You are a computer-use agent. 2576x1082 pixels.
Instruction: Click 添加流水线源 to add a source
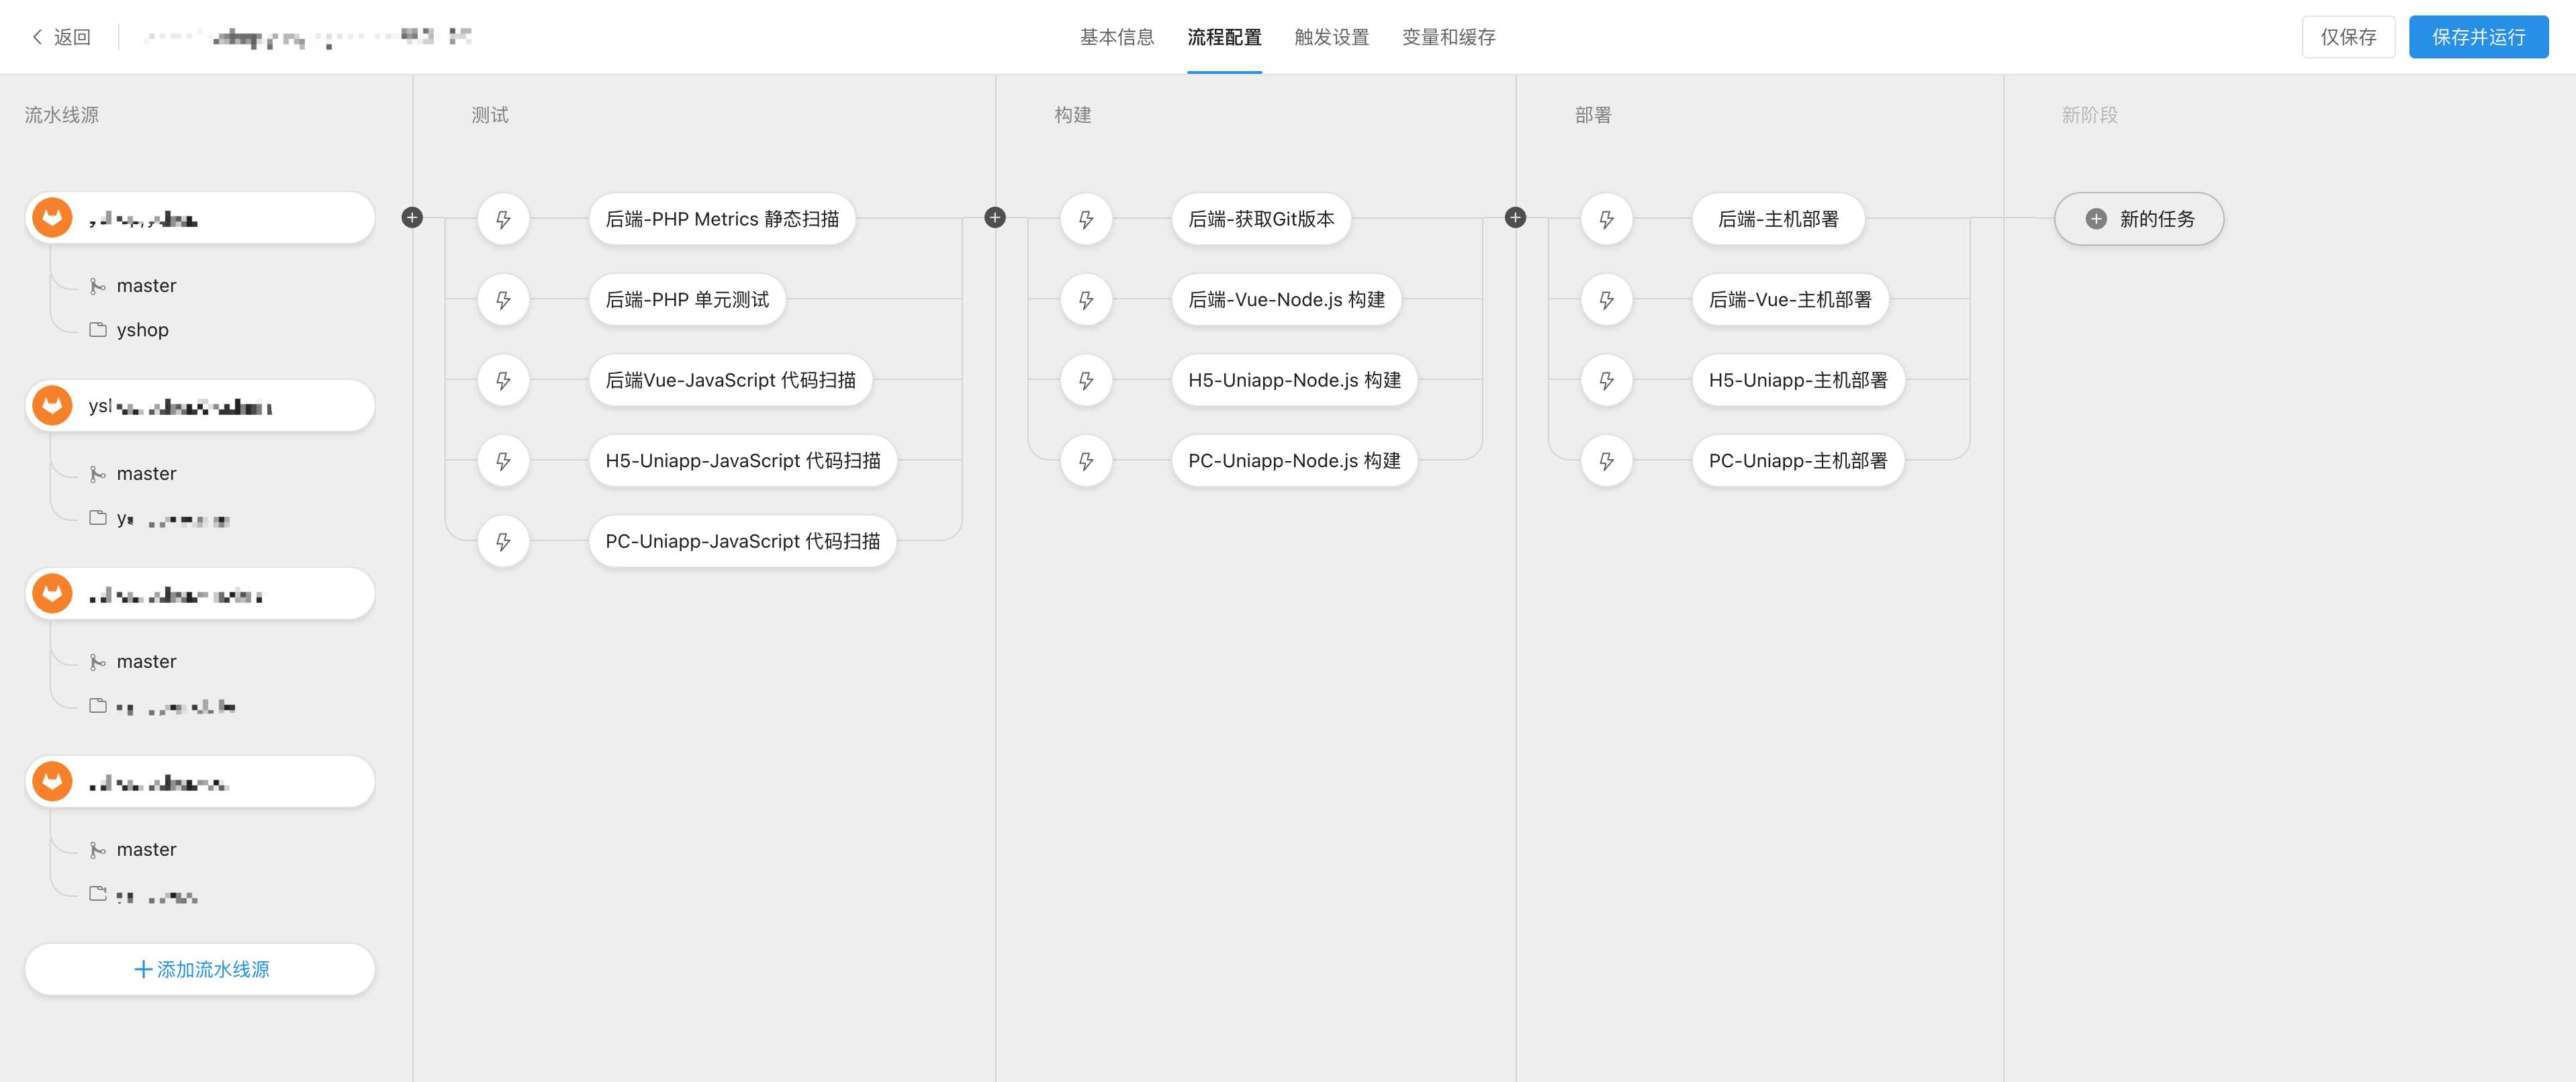tap(199, 968)
